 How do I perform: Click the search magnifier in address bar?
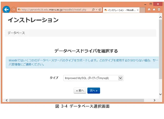click(93, 10)
